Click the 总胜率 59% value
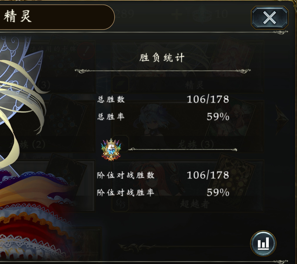 pyautogui.click(x=218, y=117)
